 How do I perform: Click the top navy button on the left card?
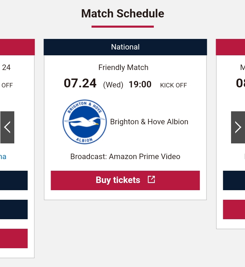[14, 180]
